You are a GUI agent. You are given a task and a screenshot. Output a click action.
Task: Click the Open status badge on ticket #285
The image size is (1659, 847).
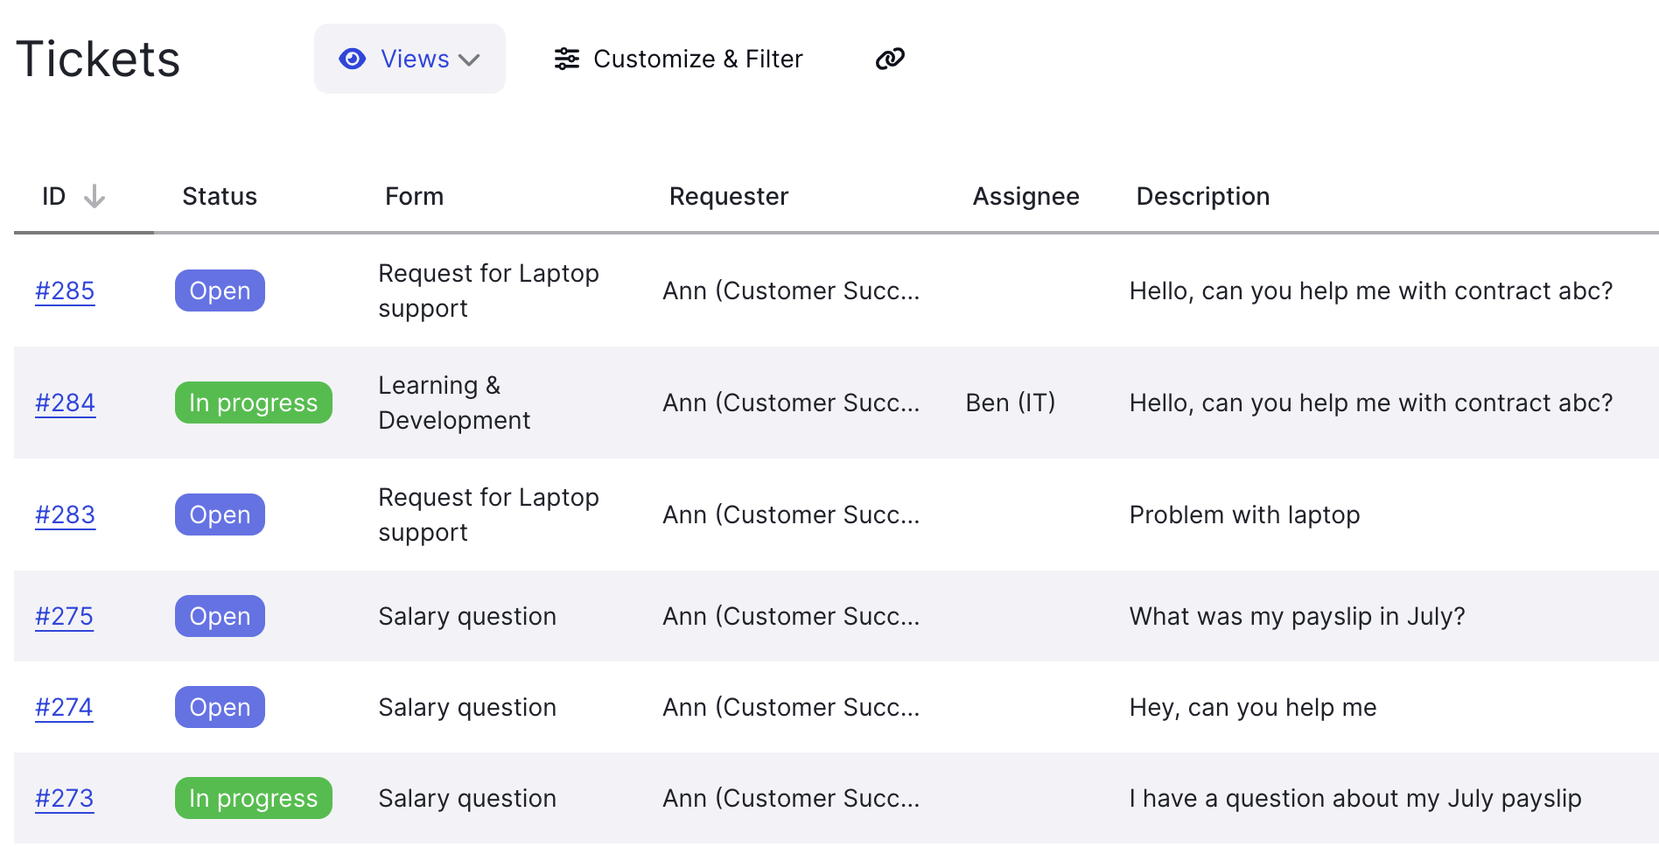(220, 290)
